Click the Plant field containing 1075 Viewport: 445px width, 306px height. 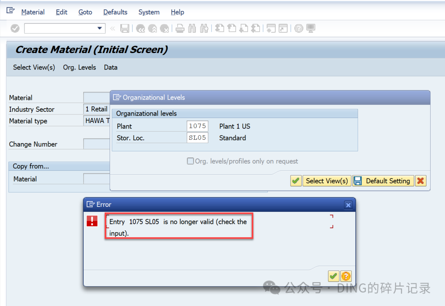tap(197, 126)
